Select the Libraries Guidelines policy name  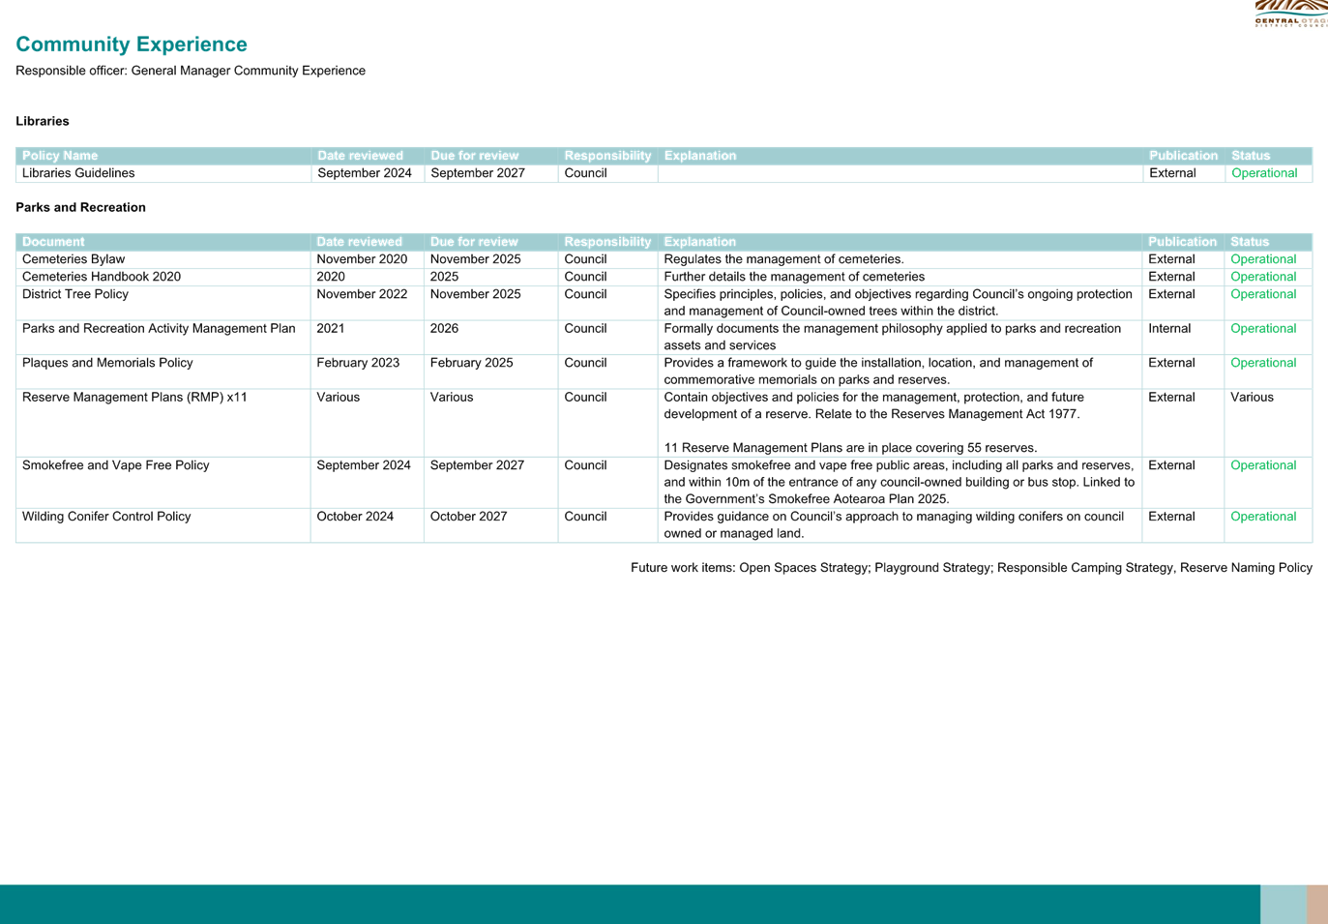click(78, 173)
